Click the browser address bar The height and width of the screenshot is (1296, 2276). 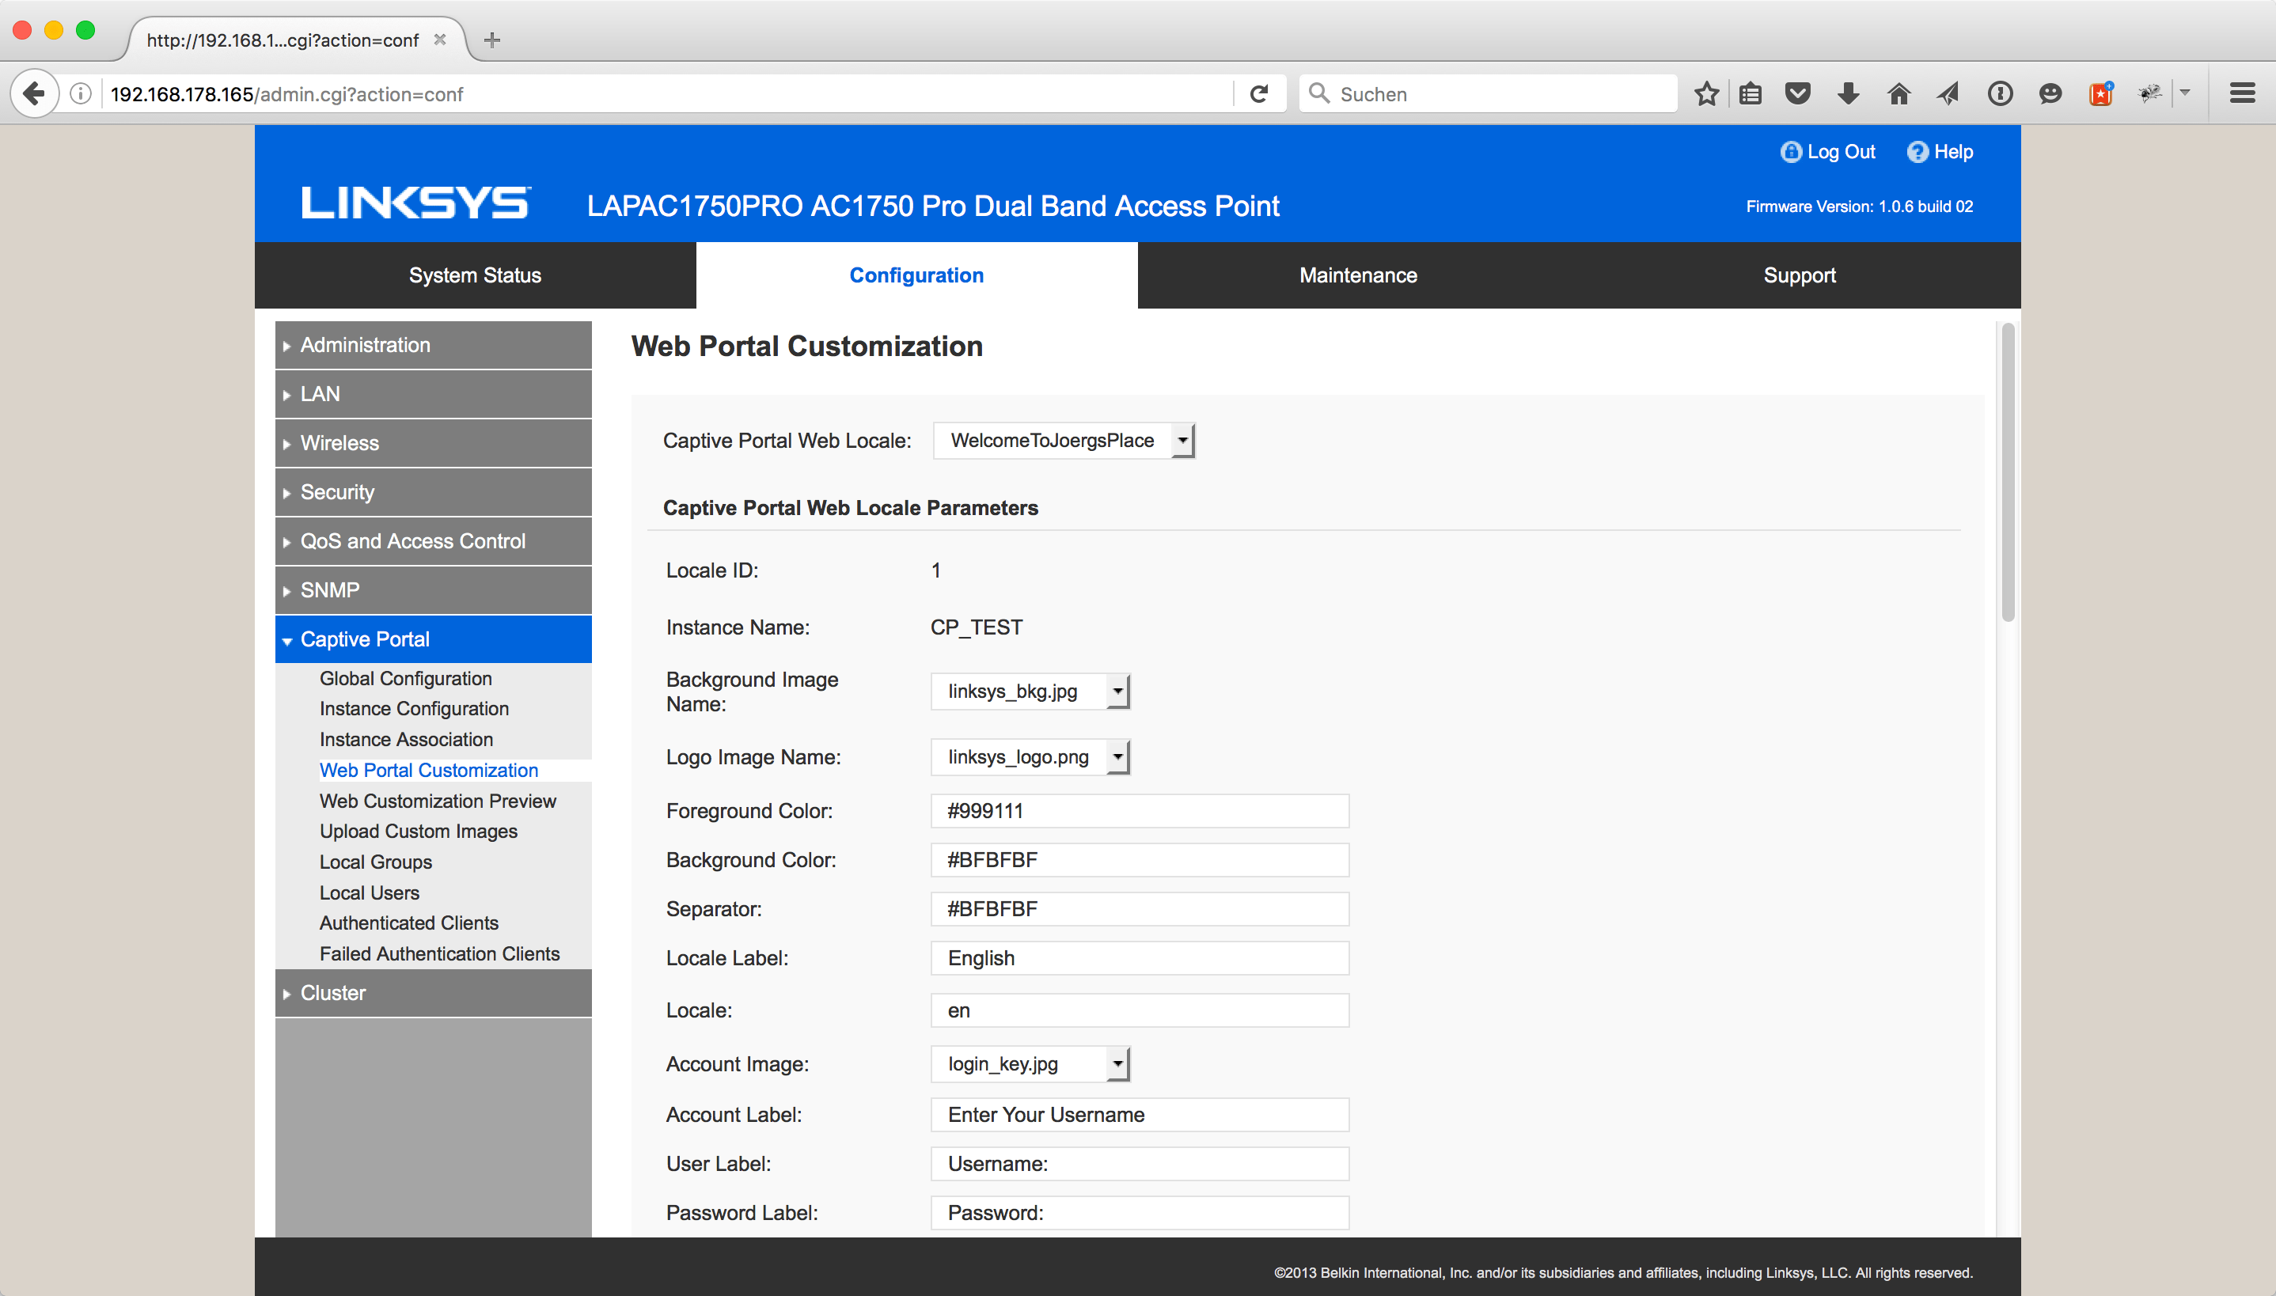(668, 93)
